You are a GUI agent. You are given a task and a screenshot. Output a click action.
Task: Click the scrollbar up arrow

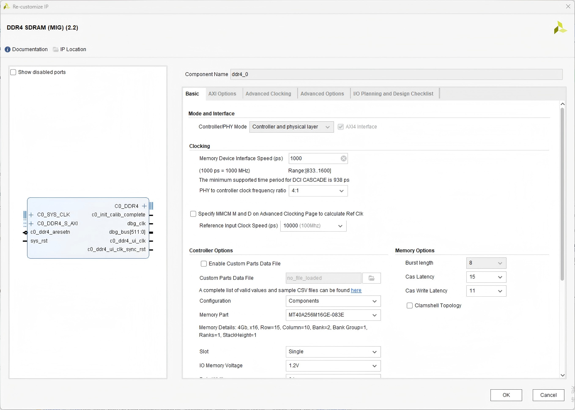[562, 104]
